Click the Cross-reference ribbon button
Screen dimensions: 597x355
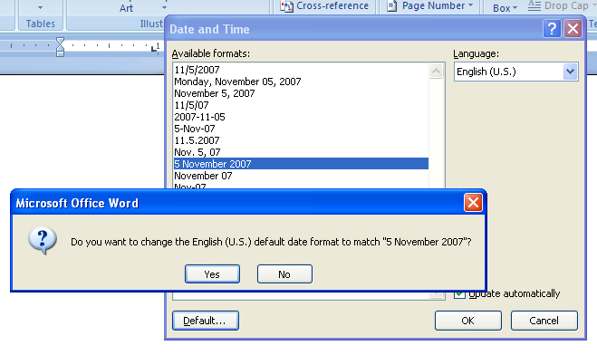point(324,5)
